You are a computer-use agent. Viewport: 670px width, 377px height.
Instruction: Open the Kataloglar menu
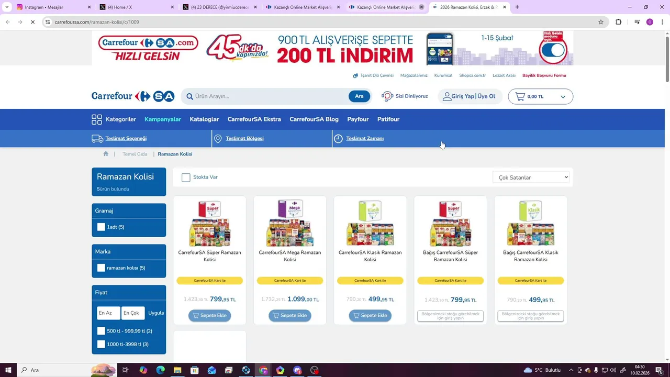click(x=204, y=119)
